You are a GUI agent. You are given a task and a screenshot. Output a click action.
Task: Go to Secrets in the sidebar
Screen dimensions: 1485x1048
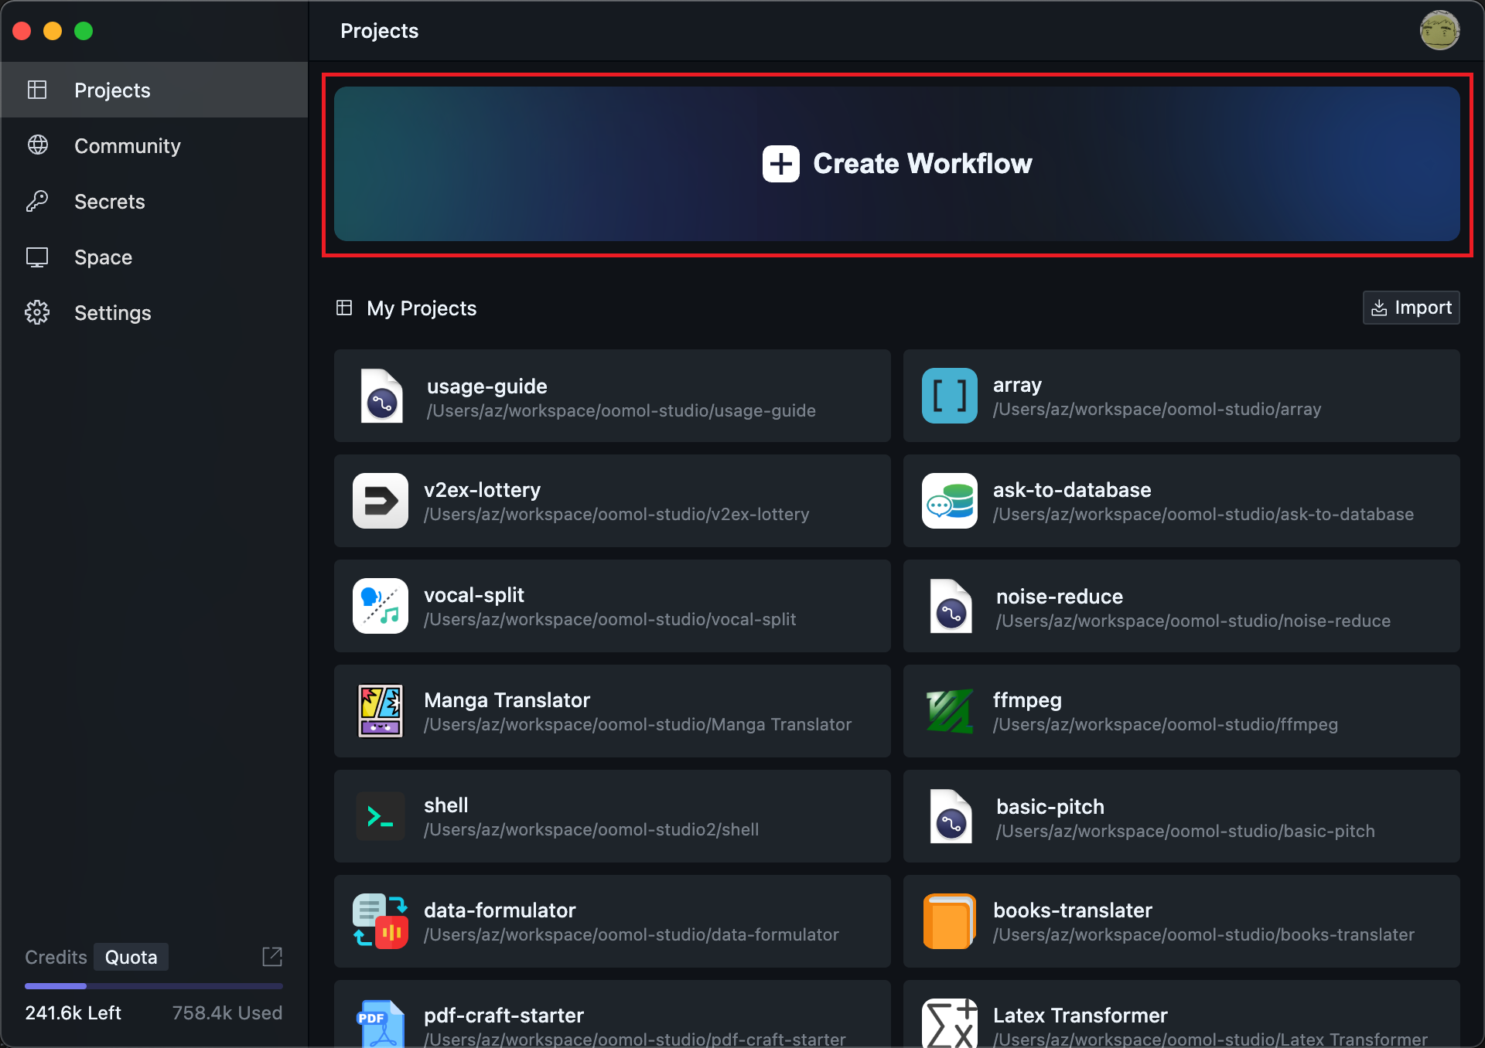pyautogui.click(x=109, y=202)
